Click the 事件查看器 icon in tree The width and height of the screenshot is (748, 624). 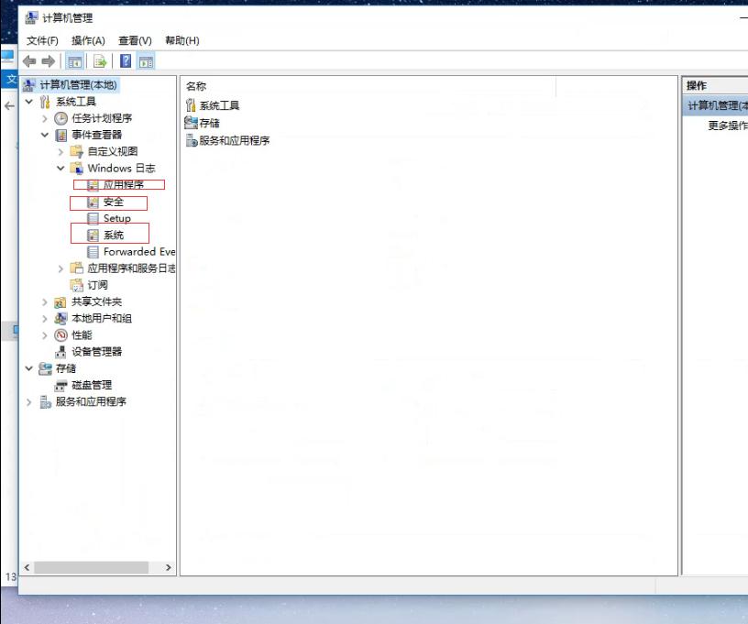coord(60,135)
